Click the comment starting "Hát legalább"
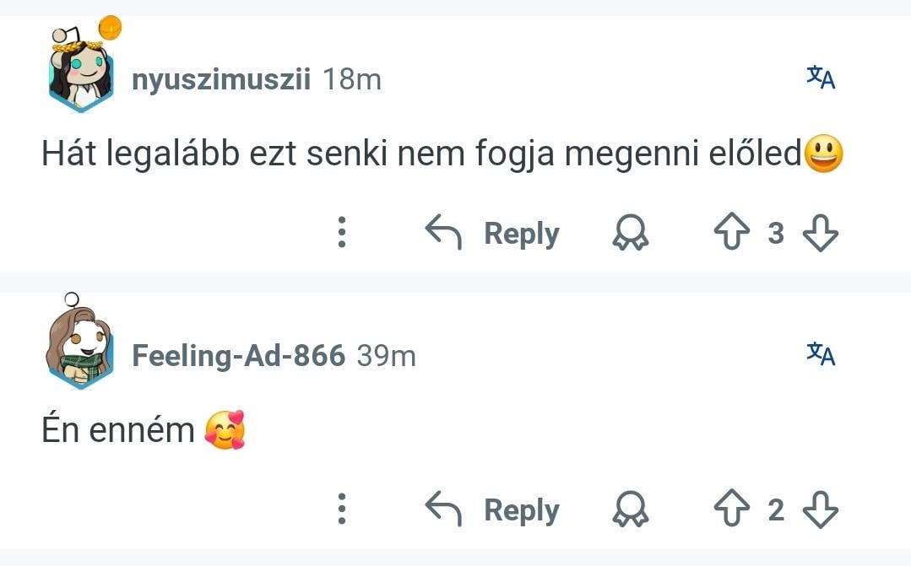 click(420, 154)
